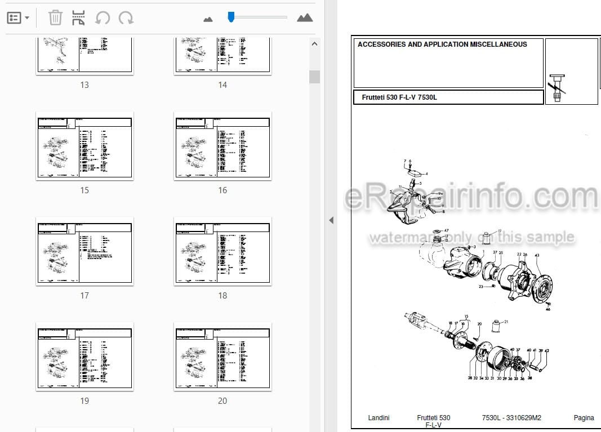The width and height of the screenshot is (601, 432).
Task: Click the '7530L - 3310629M2' footer text
Action: (x=511, y=418)
